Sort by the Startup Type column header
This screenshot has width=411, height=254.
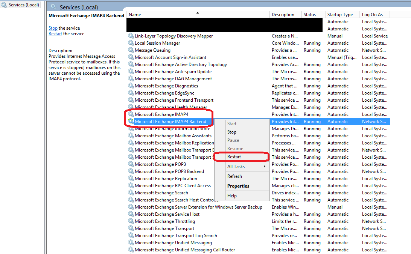coord(342,15)
